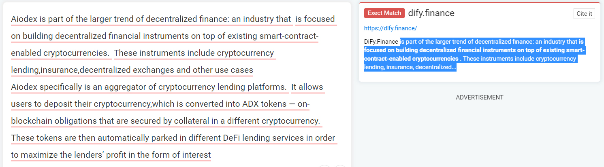The image size is (604, 167).
Task: Click underlined text 'enabled cryptocurrencies.'
Action: pyautogui.click(x=60, y=53)
